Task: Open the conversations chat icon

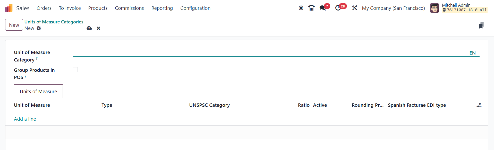Action: (x=322, y=8)
